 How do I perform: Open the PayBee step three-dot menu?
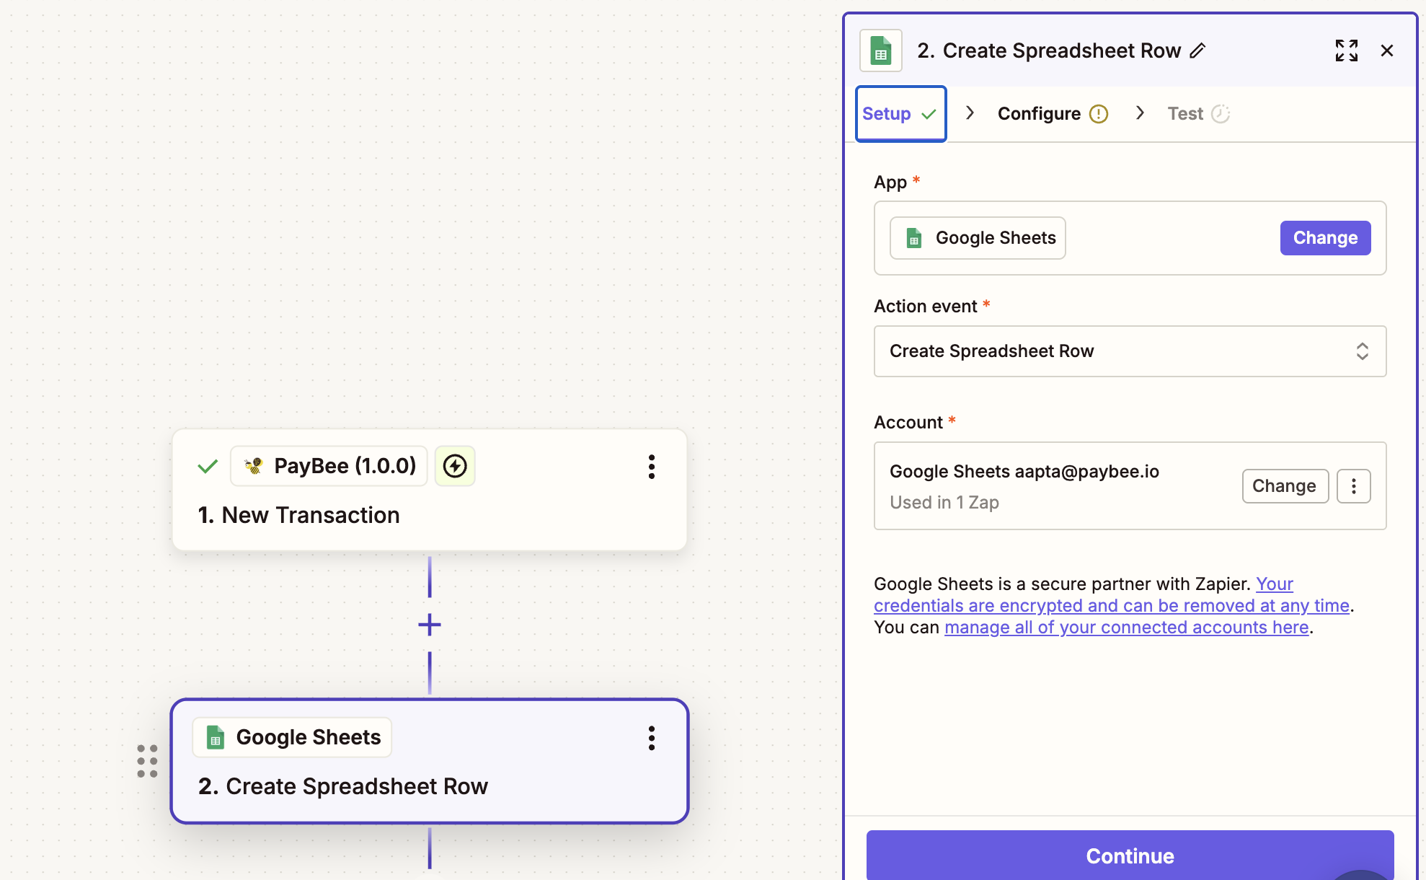click(x=652, y=467)
